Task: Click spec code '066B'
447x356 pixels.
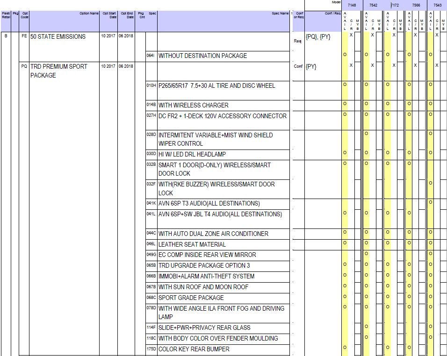Action: (x=151, y=276)
